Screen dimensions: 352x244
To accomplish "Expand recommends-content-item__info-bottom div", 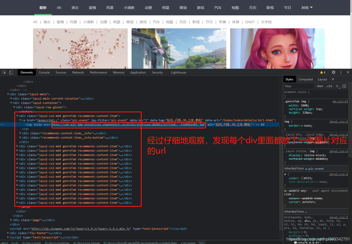I will pyautogui.click(x=20, y=138).
